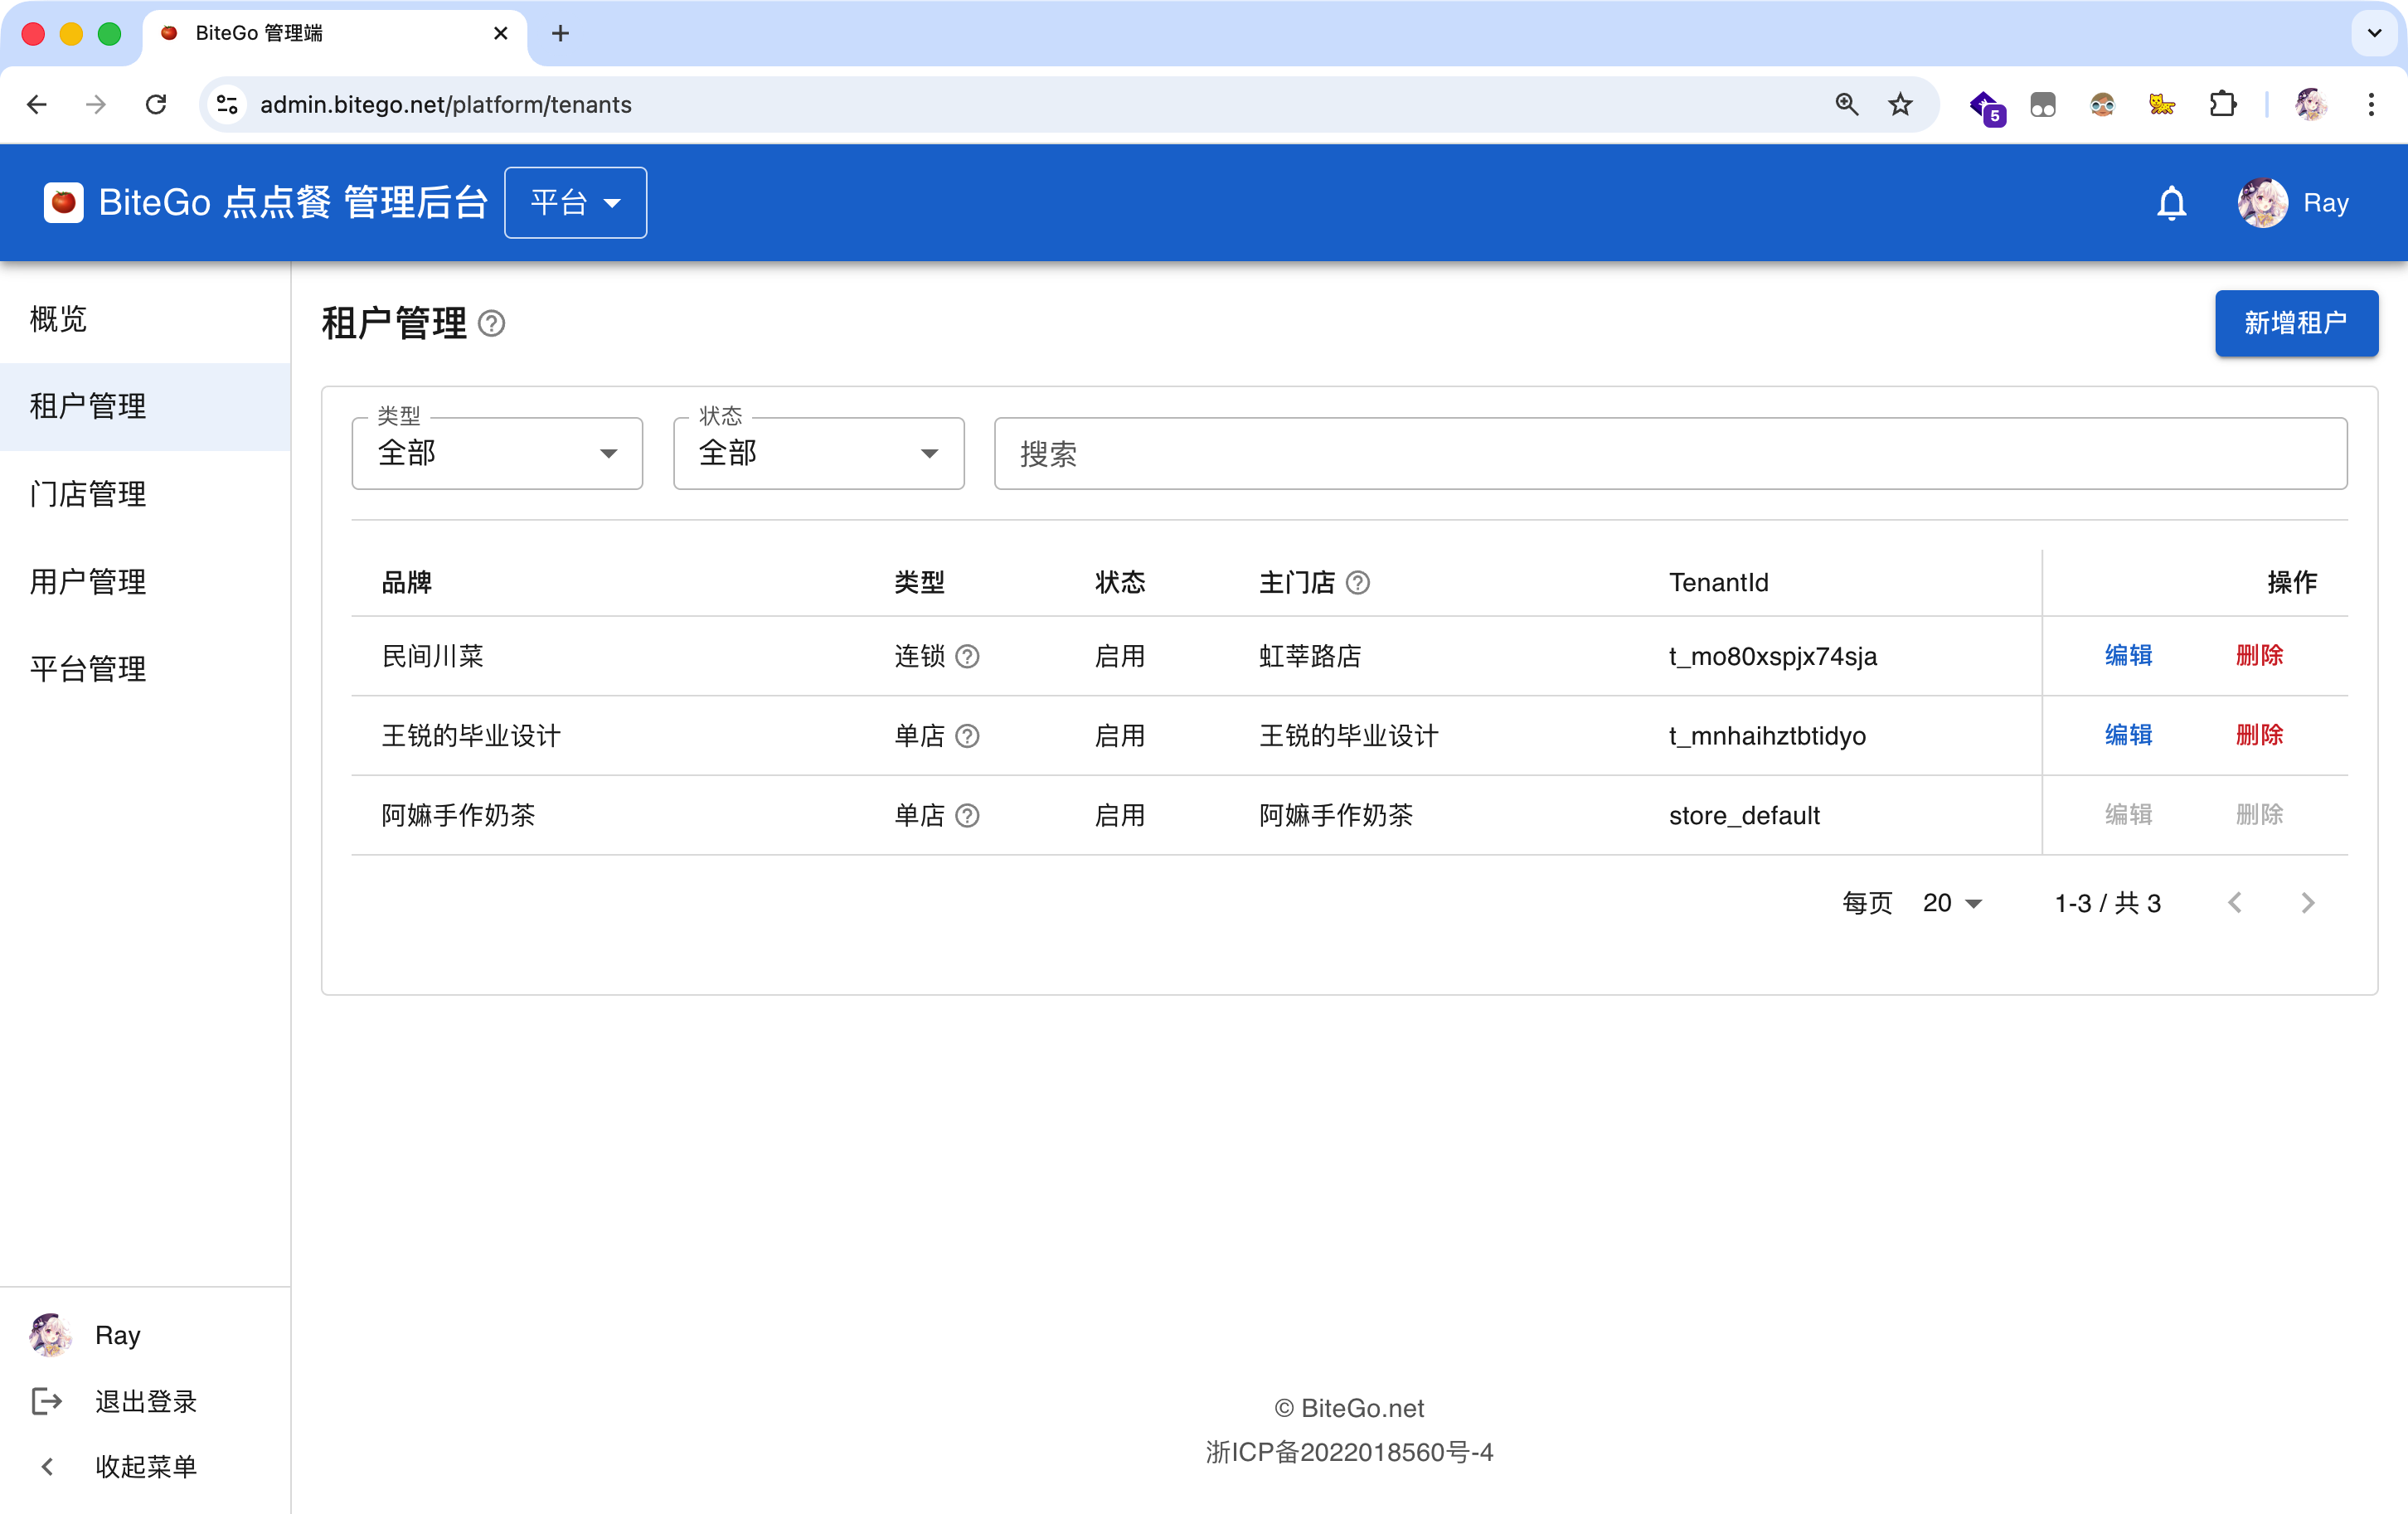
Task: Click the t_mnhaihztbtidyo TenantId cell
Action: click(x=1767, y=736)
